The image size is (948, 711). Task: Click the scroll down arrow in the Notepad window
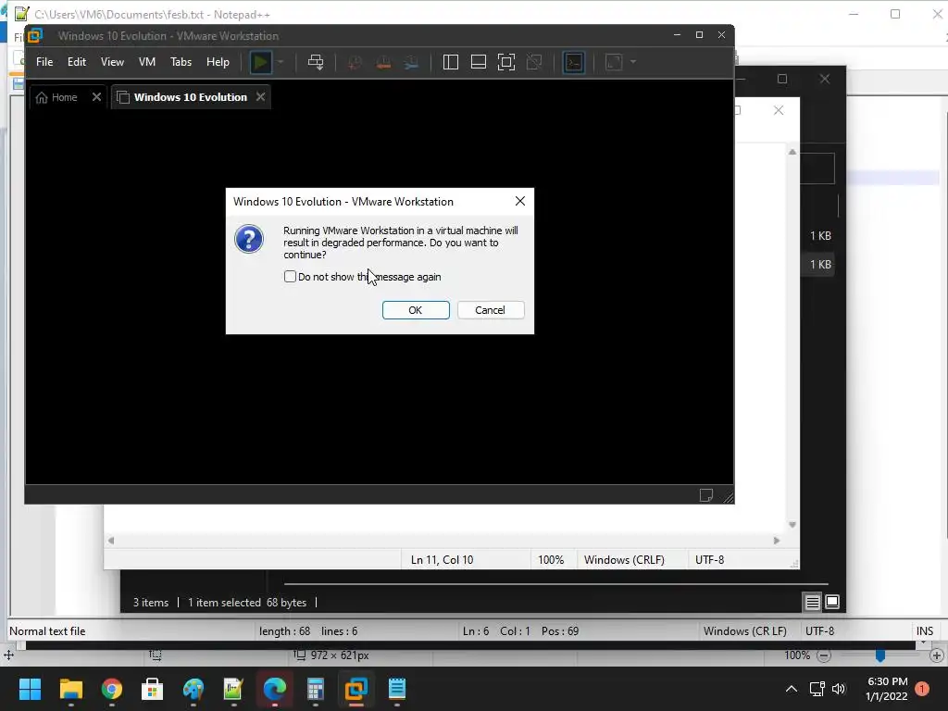pyautogui.click(x=792, y=525)
